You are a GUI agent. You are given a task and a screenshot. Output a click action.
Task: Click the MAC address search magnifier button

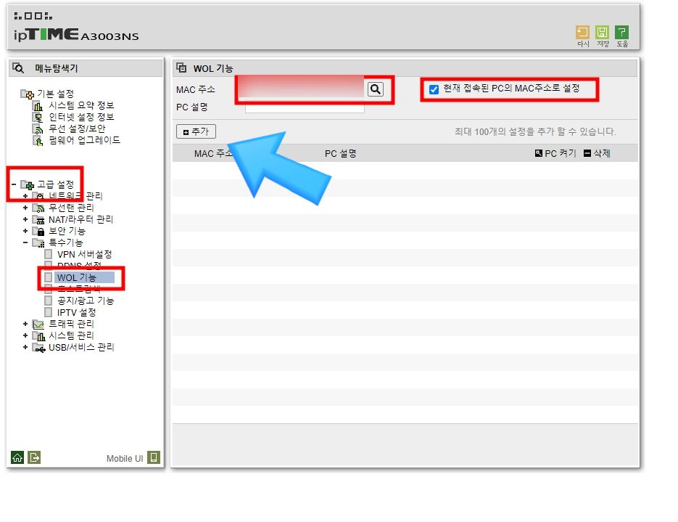point(376,89)
